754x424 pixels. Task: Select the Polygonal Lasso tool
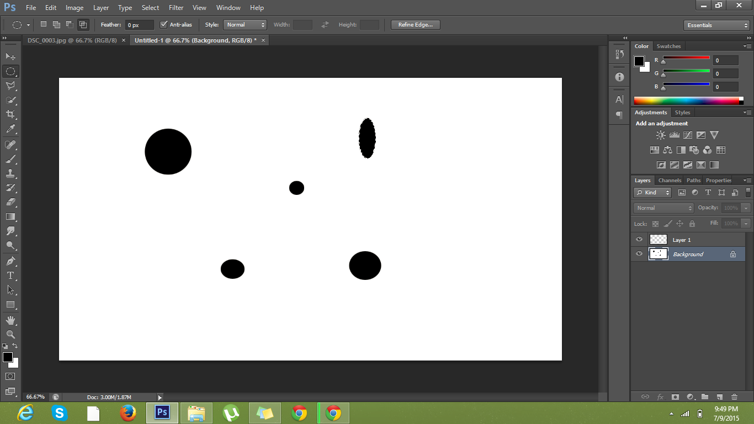(10, 86)
